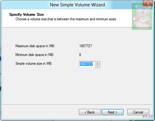Click the Taiwan caption on the bear image
The image size is (155, 121).
142,26
